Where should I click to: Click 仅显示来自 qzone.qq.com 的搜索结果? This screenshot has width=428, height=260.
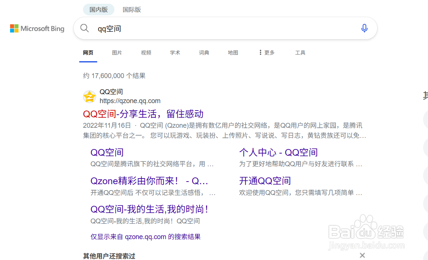click(x=145, y=236)
